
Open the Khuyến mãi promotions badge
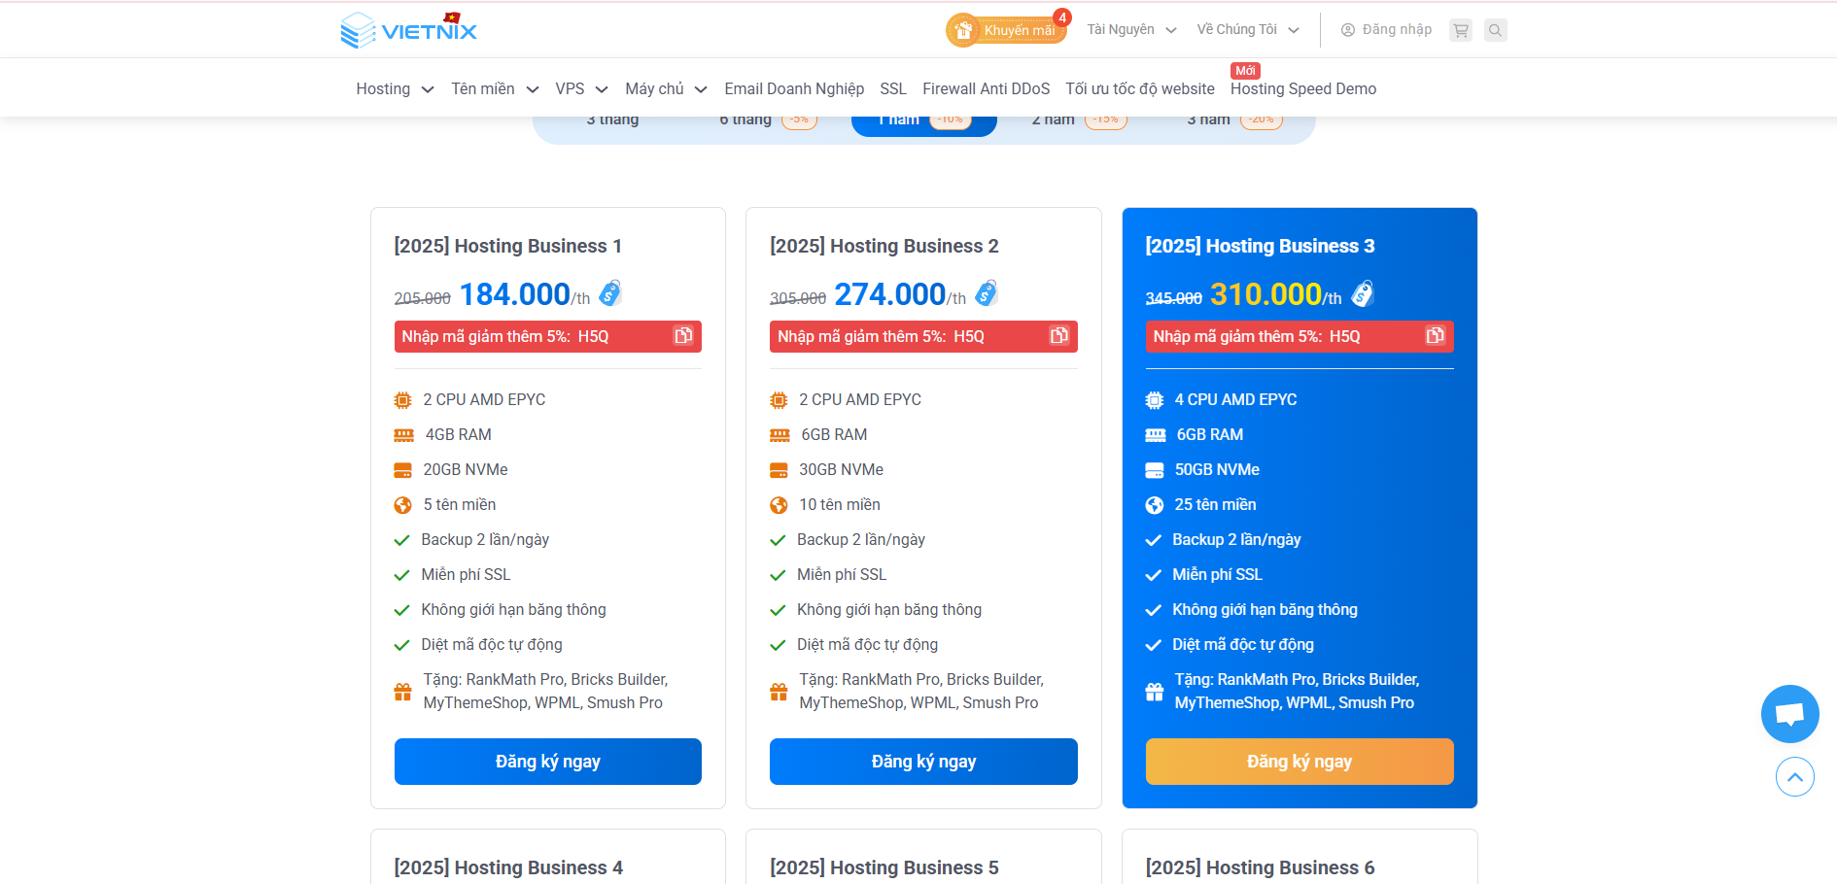click(1007, 30)
